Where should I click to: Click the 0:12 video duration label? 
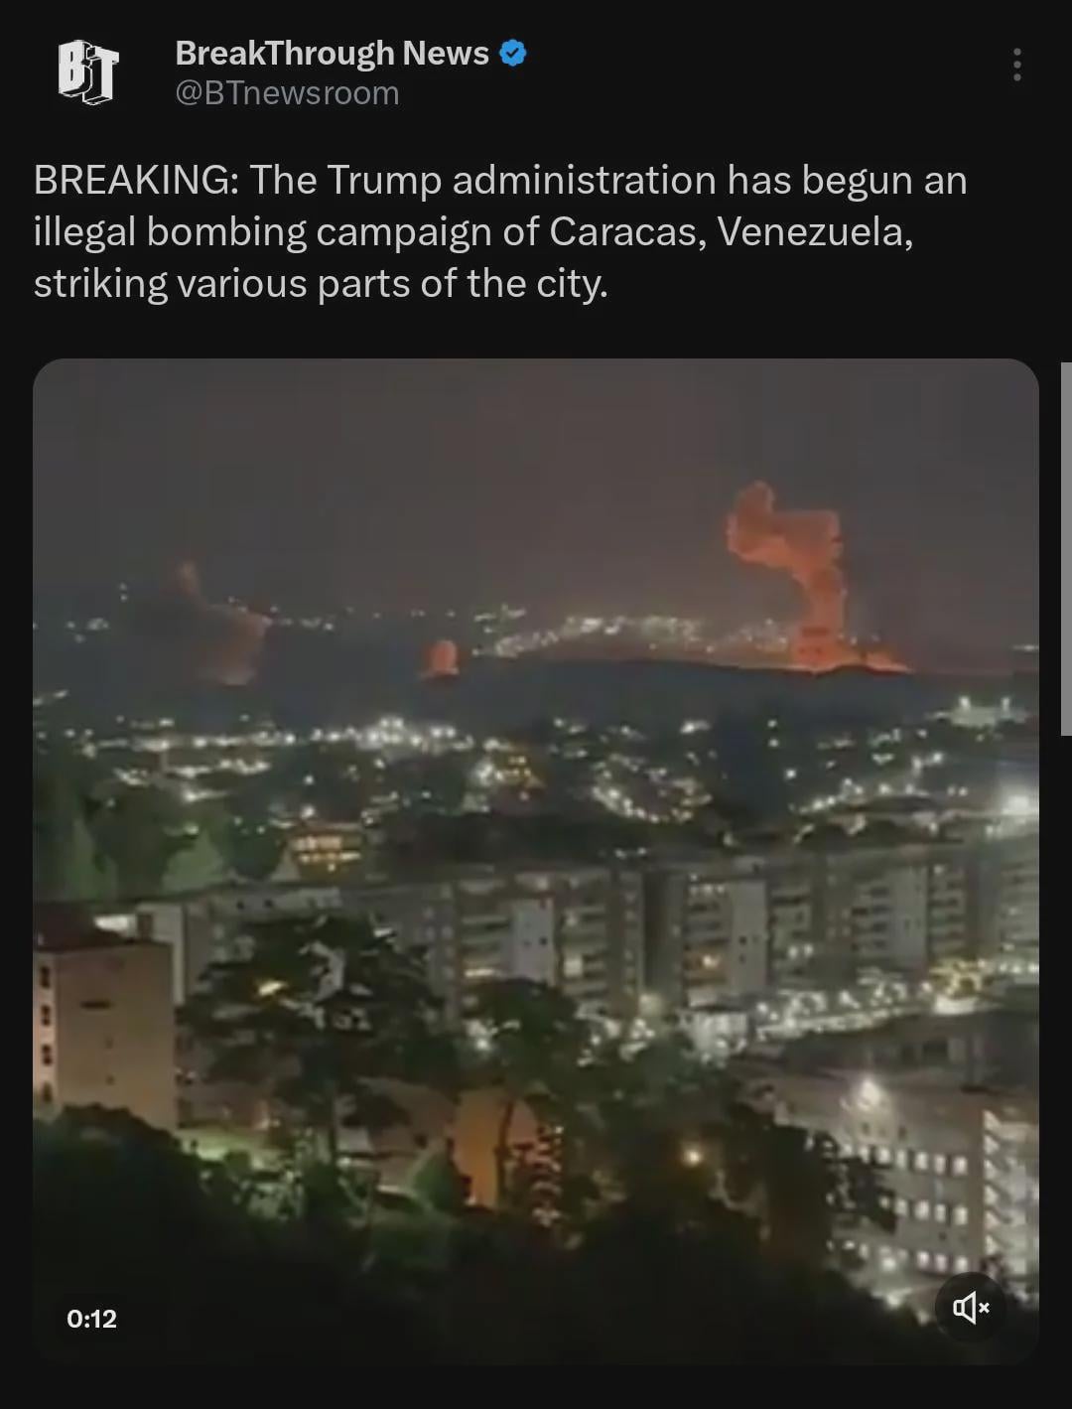coord(91,1319)
